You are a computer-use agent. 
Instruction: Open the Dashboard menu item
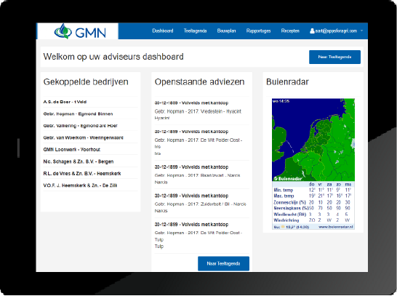[x=163, y=31]
